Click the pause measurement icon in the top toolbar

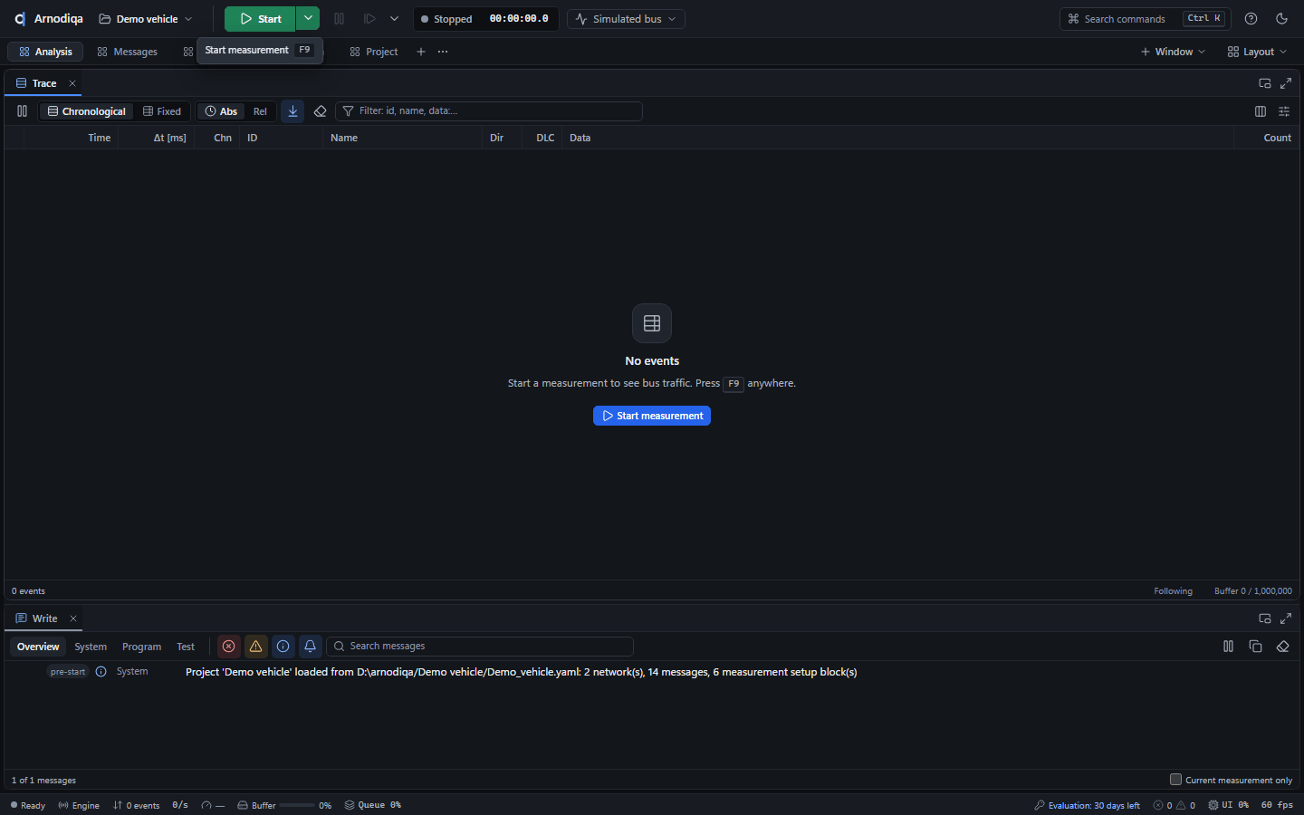(x=340, y=19)
